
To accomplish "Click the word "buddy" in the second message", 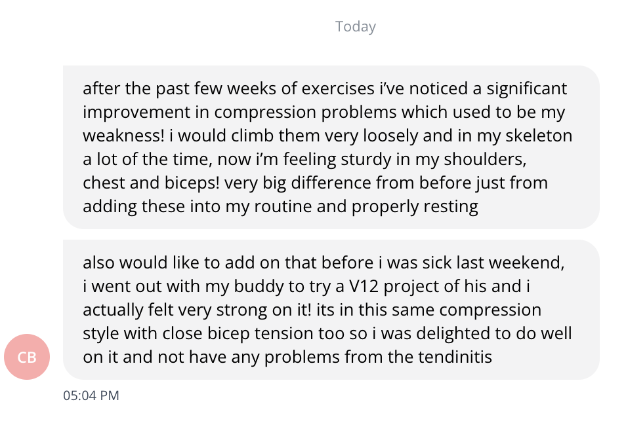I will [x=253, y=286].
